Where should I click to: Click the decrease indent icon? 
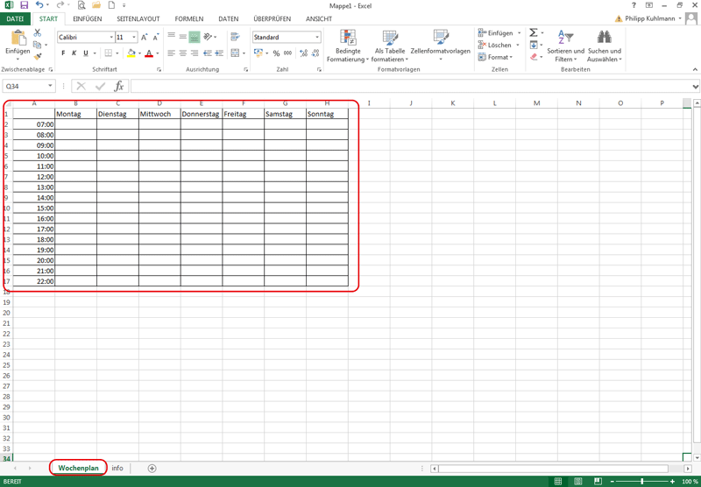(x=208, y=53)
